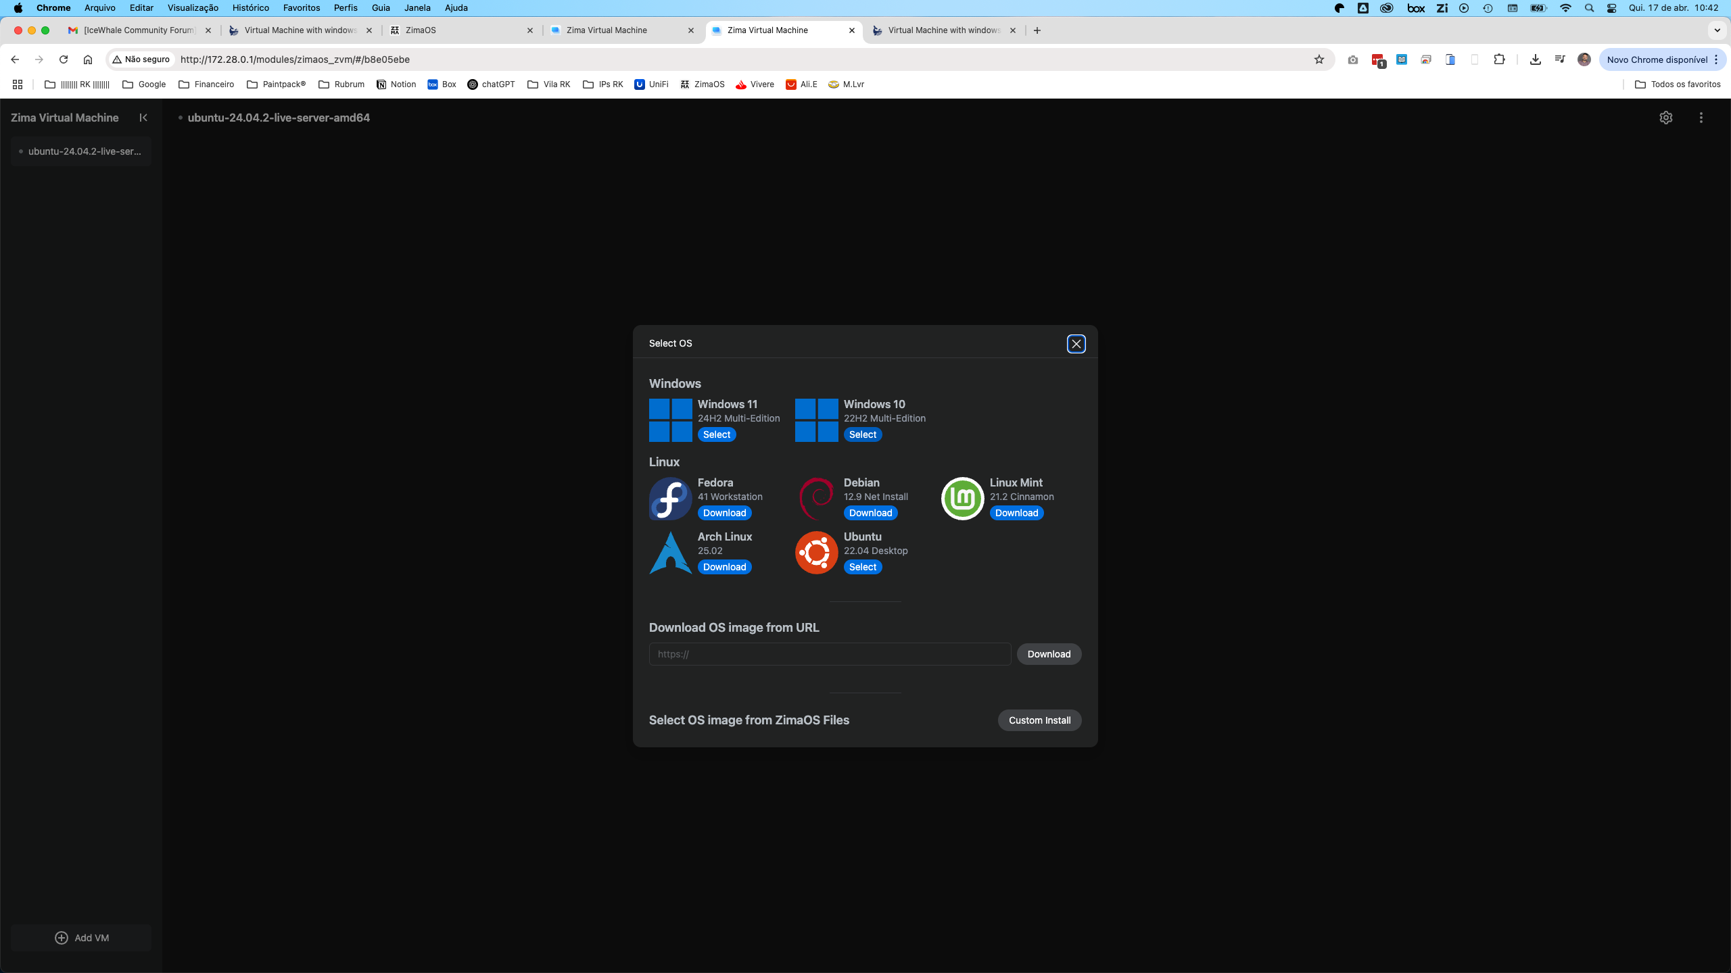This screenshot has height=973, width=1731.
Task: Select Windows 10 22H2 Multi-Edition
Action: pyautogui.click(x=863, y=434)
